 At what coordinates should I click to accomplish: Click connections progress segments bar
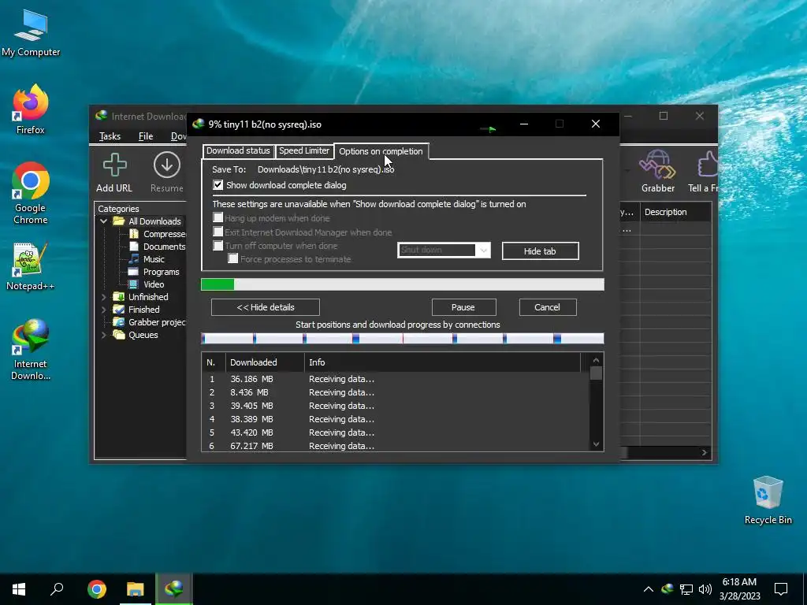(403, 338)
